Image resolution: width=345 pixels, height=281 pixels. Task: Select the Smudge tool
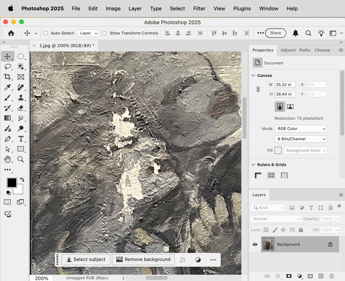click(21, 118)
